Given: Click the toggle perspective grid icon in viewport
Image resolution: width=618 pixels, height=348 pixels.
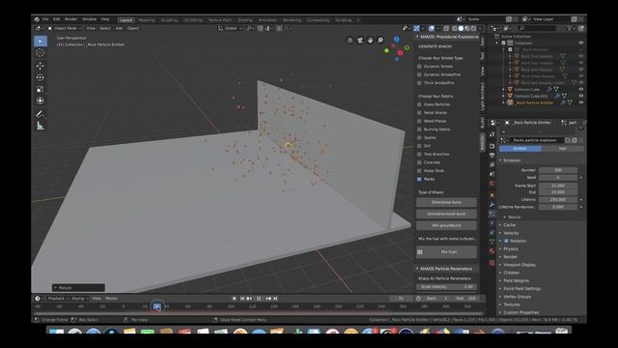Looking at the screenshot, I should [350, 41].
